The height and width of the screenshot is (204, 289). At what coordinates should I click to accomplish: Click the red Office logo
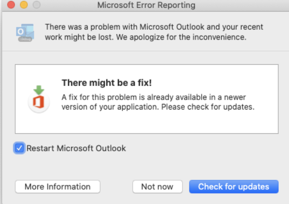click(39, 103)
